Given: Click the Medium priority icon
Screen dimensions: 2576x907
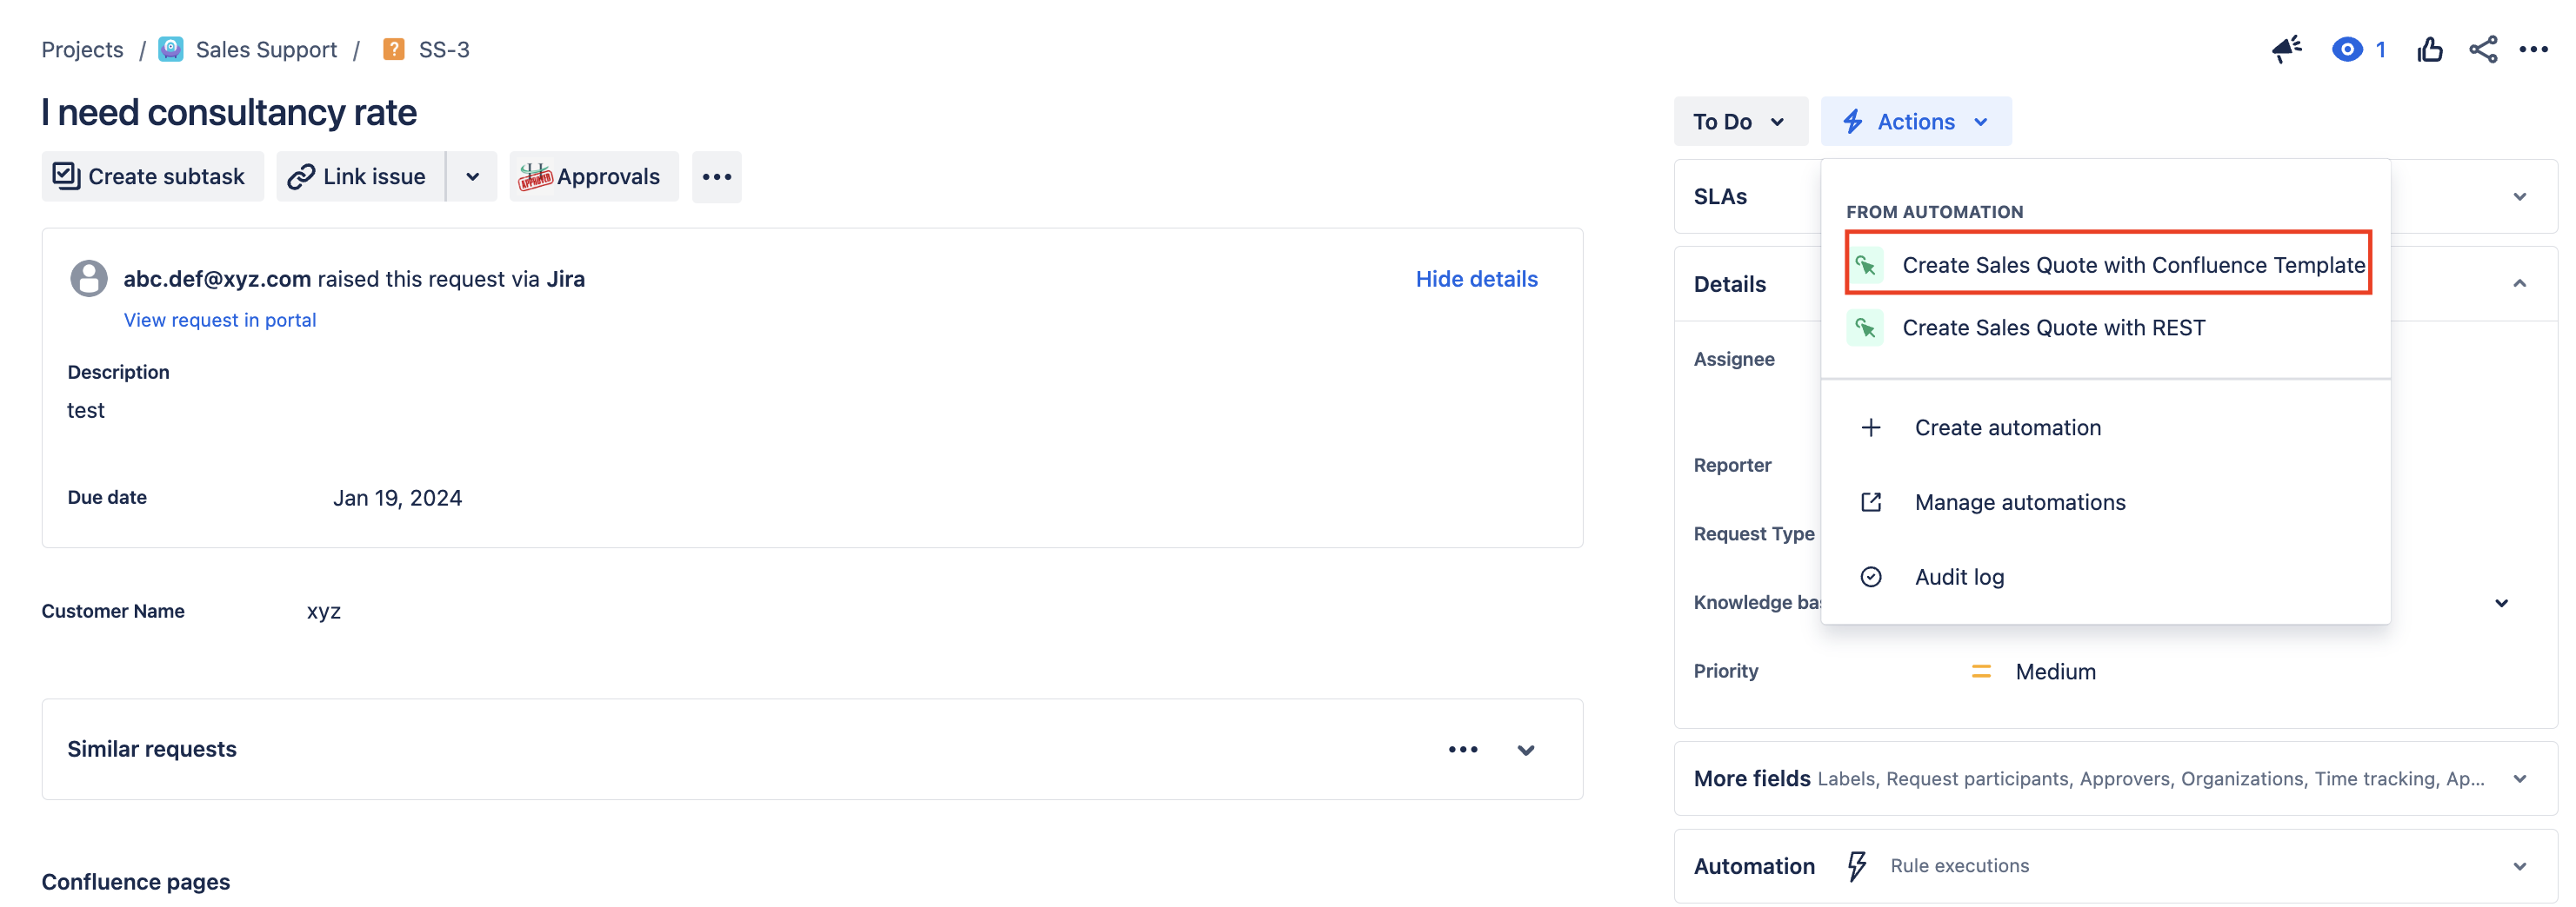Looking at the screenshot, I should coord(1980,672).
